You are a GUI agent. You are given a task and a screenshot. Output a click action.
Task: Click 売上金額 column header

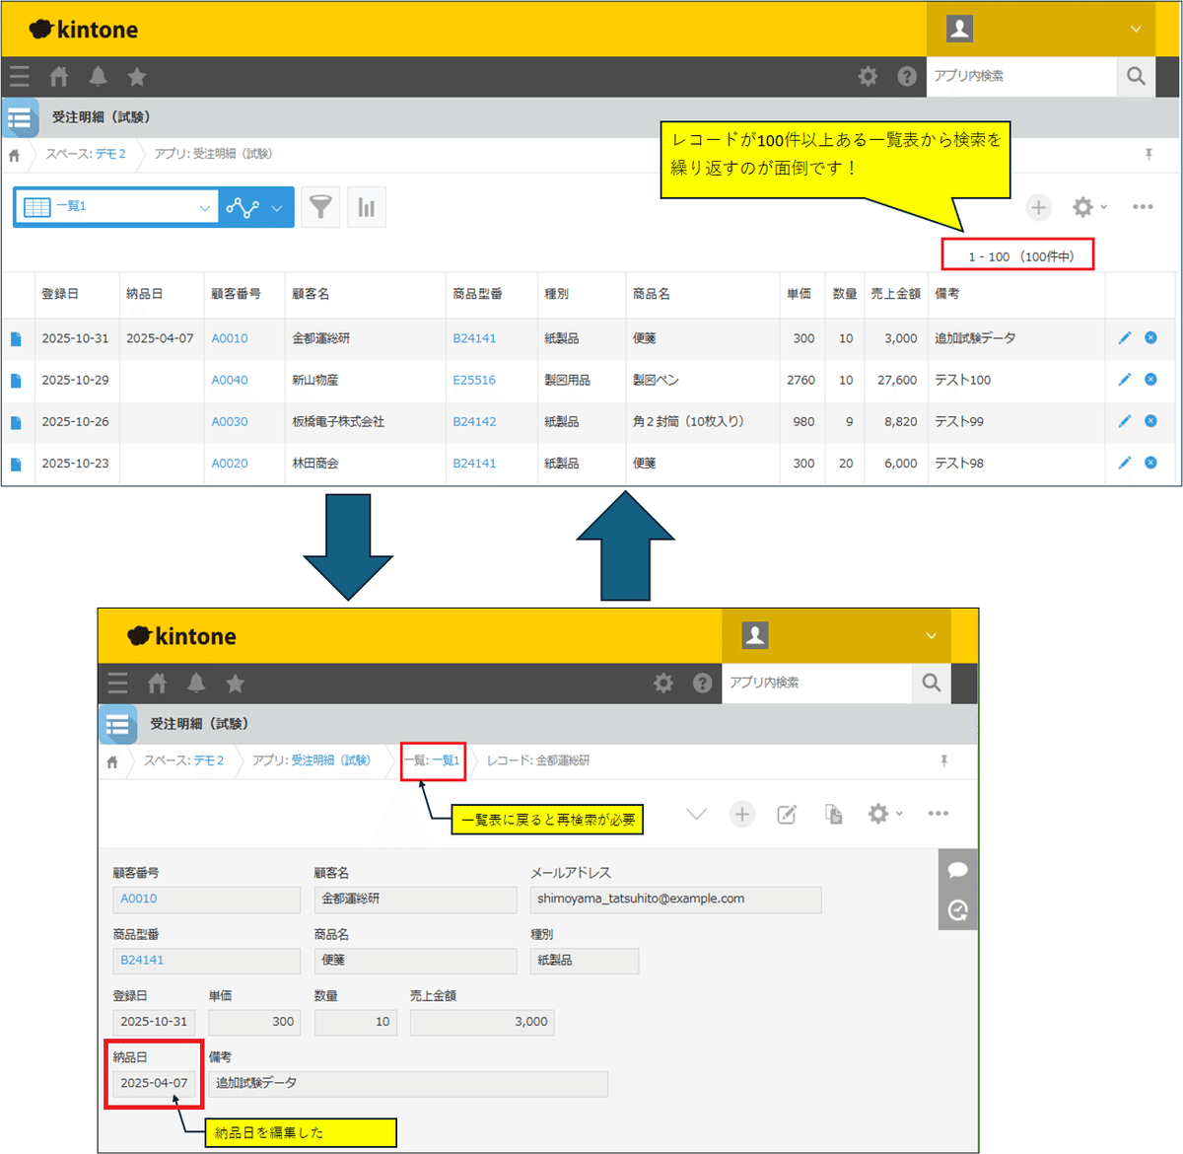[895, 294]
